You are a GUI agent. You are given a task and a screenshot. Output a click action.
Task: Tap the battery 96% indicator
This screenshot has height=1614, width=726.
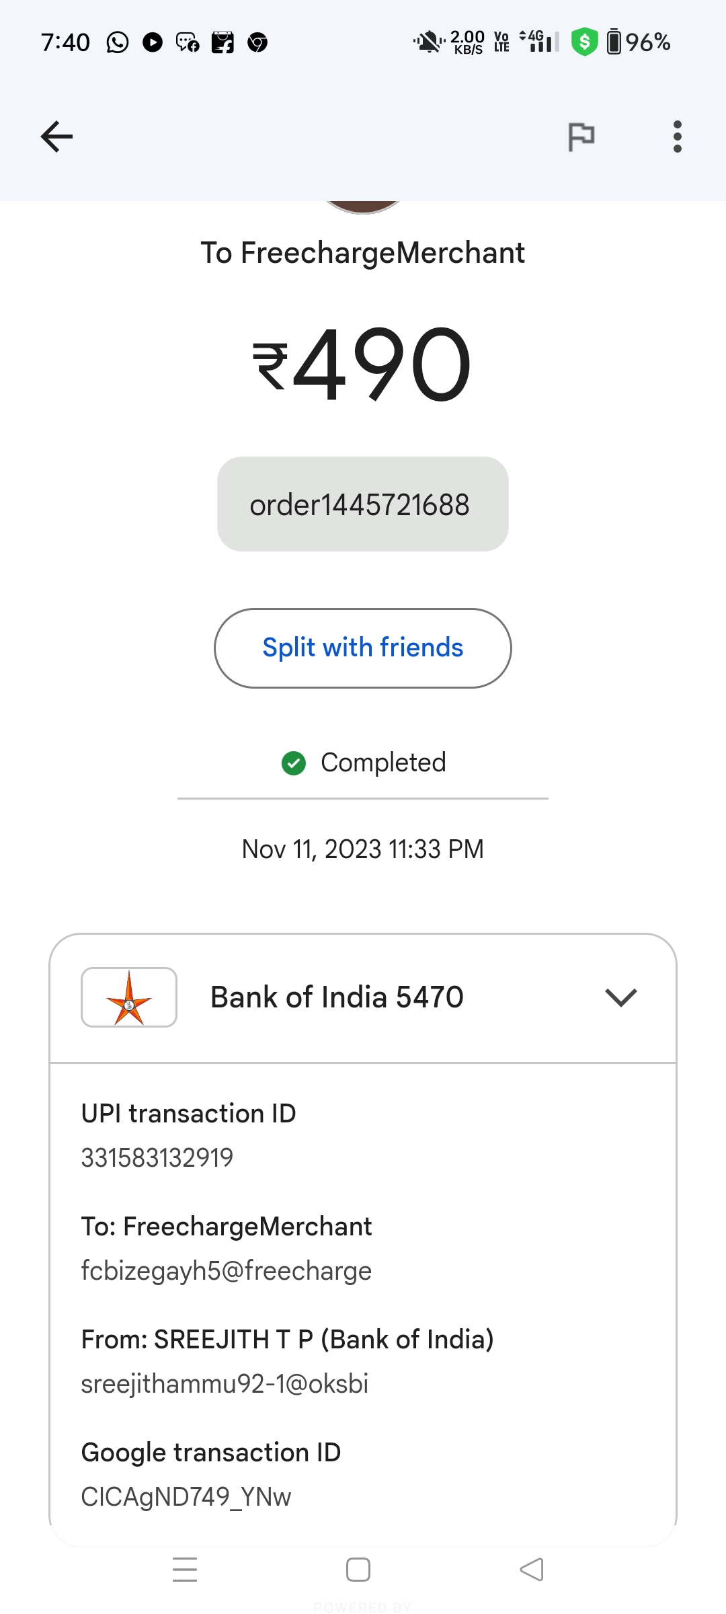coord(639,42)
